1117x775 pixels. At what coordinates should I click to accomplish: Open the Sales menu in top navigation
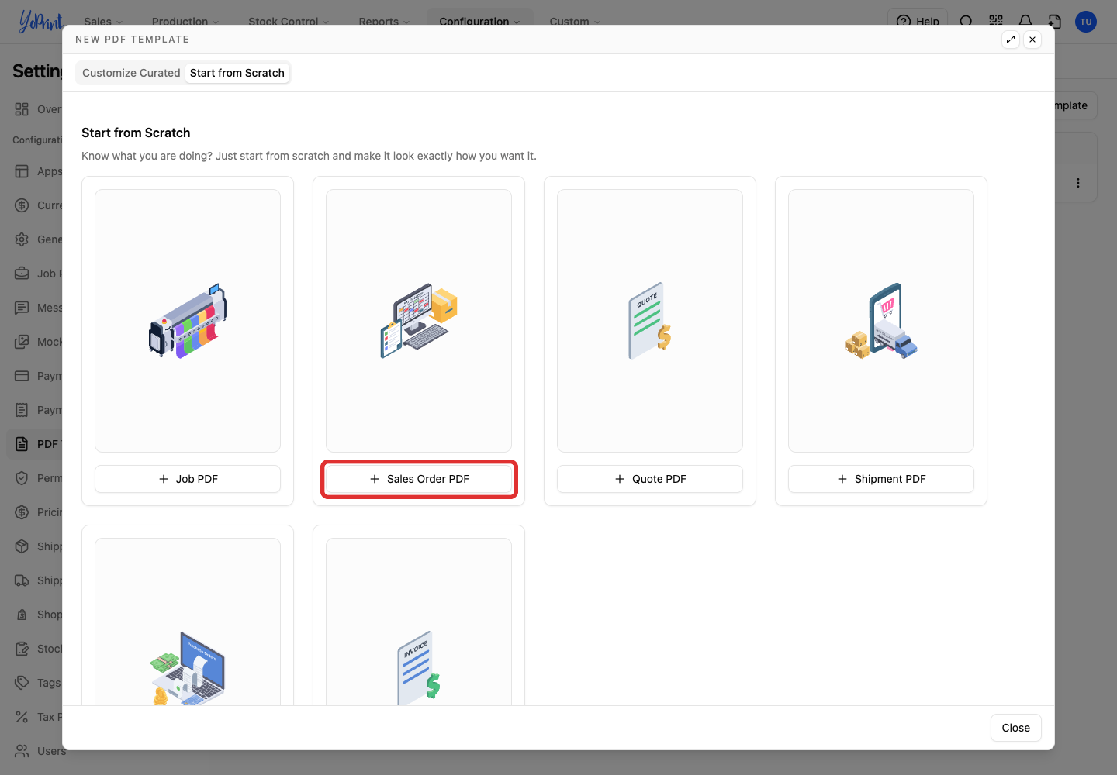tap(103, 22)
